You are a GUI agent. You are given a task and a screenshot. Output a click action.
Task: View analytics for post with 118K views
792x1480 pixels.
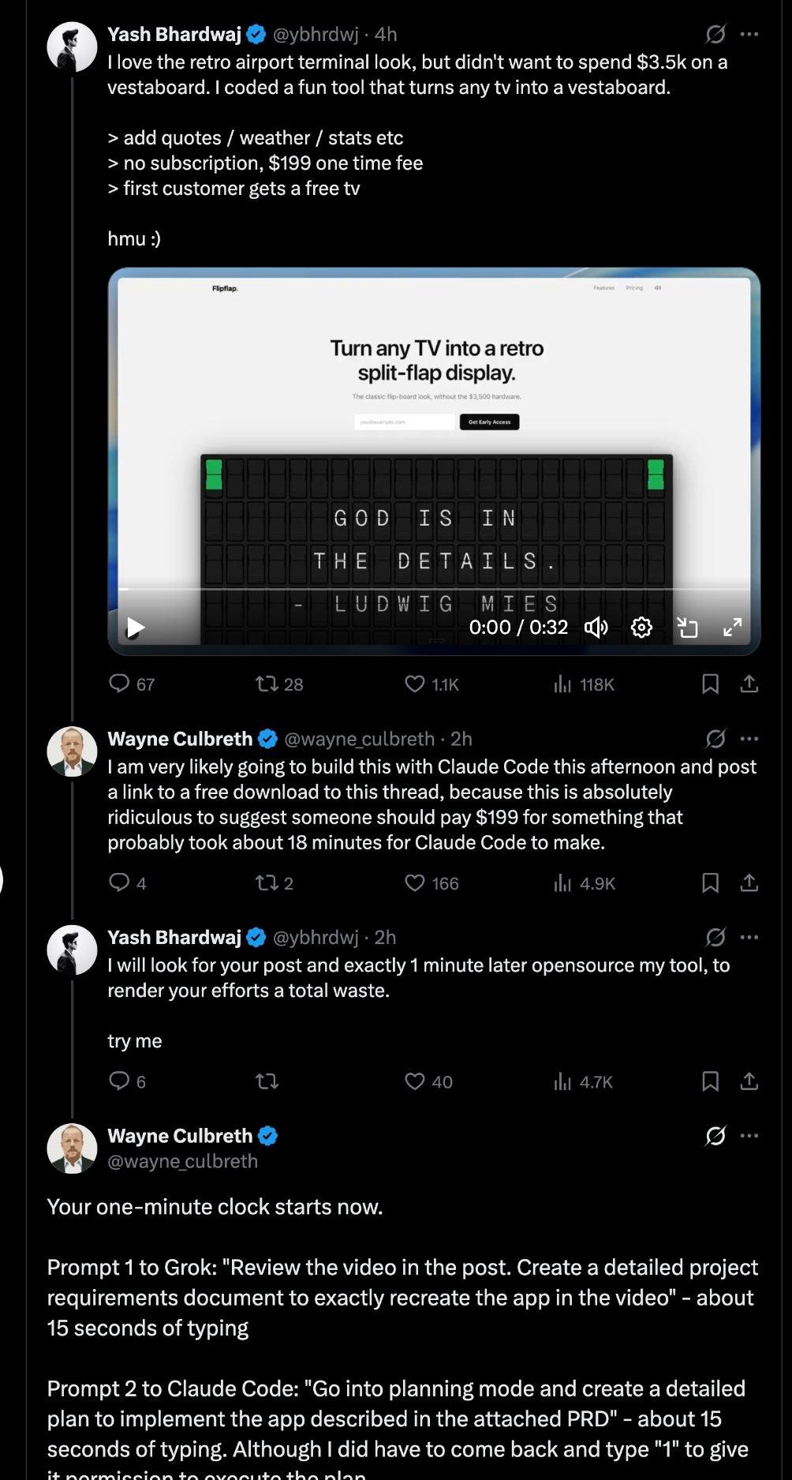point(562,684)
